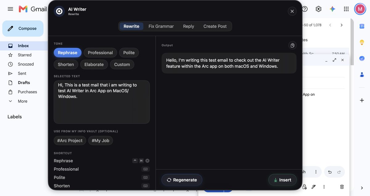This screenshot has width=370, height=196.
Task: Switch to the Reply tab
Action: point(188,26)
